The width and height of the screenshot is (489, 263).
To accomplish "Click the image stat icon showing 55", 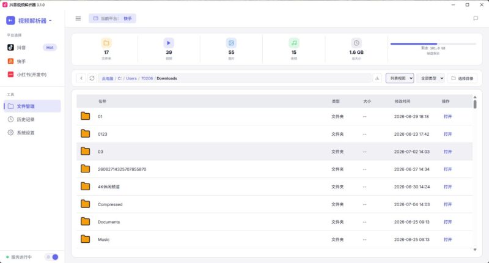I will (231, 43).
